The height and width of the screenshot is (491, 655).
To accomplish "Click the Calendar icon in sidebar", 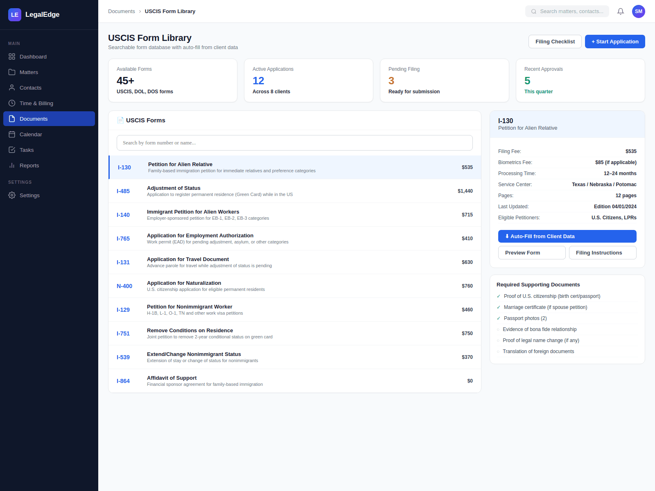I will 12,134.
